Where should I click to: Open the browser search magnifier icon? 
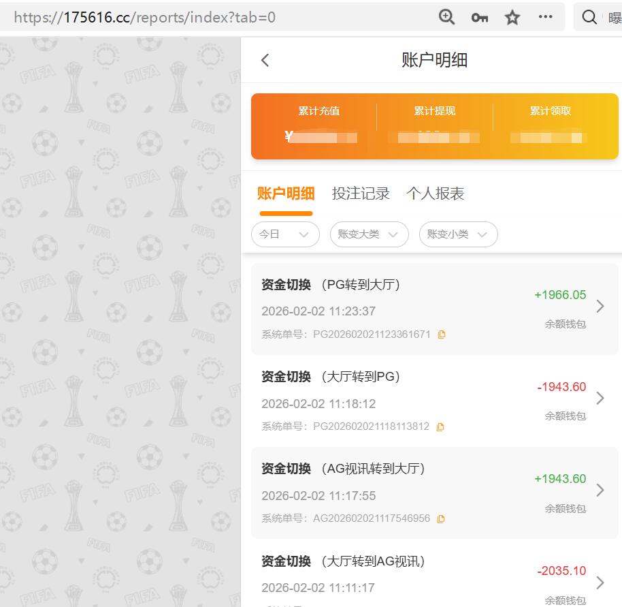point(589,17)
